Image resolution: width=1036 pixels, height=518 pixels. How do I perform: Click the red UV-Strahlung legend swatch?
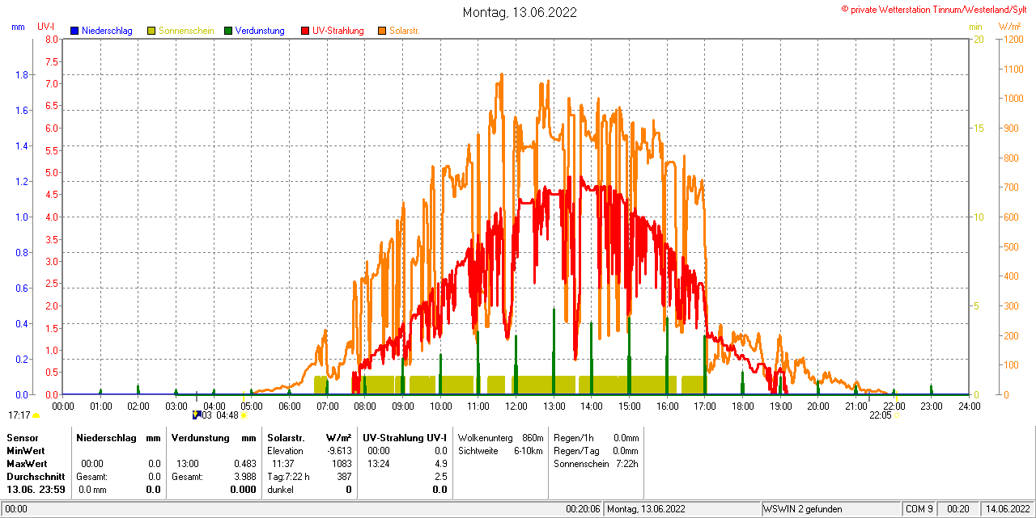(305, 31)
